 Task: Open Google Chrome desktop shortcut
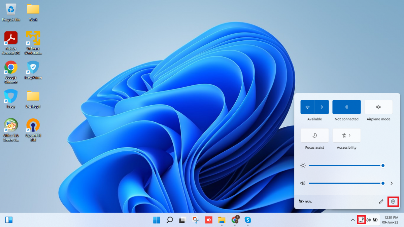pyautogui.click(x=11, y=72)
